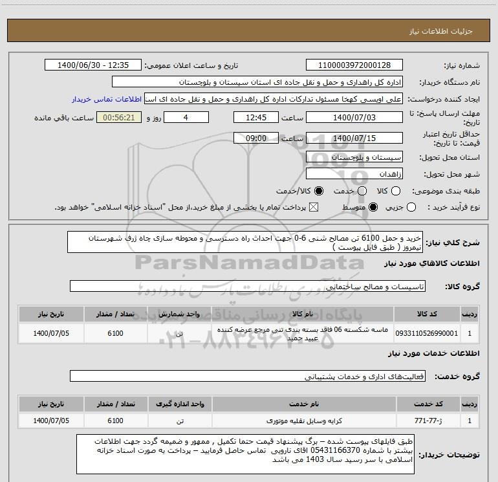Click goods table header واحد شمارش

click(x=179, y=314)
